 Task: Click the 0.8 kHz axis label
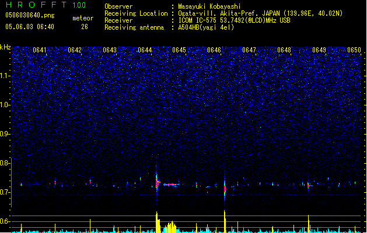[5, 163]
